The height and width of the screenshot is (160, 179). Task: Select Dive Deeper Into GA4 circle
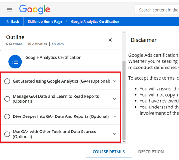7,116
